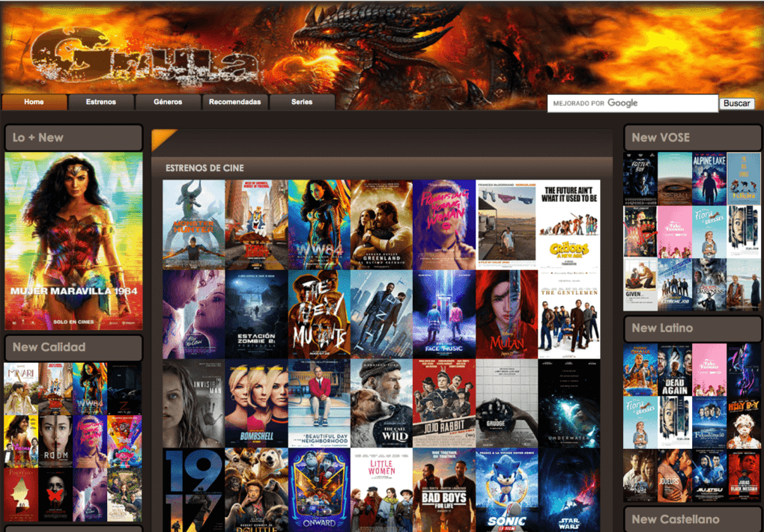Switch to the Estrenos tab
This screenshot has height=532, width=764.
[x=101, y=102]
